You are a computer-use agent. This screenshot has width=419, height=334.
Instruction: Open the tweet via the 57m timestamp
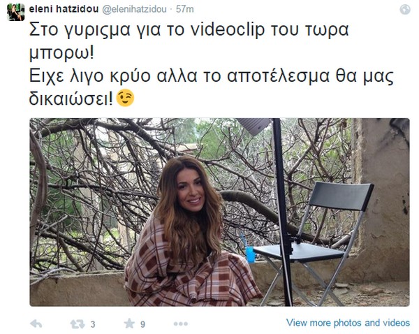184,9
